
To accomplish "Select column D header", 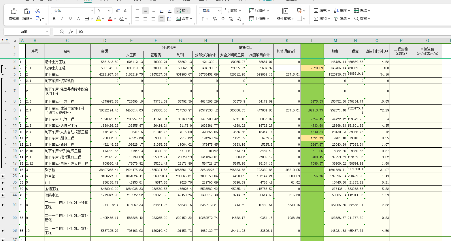I will pos(105,41).
